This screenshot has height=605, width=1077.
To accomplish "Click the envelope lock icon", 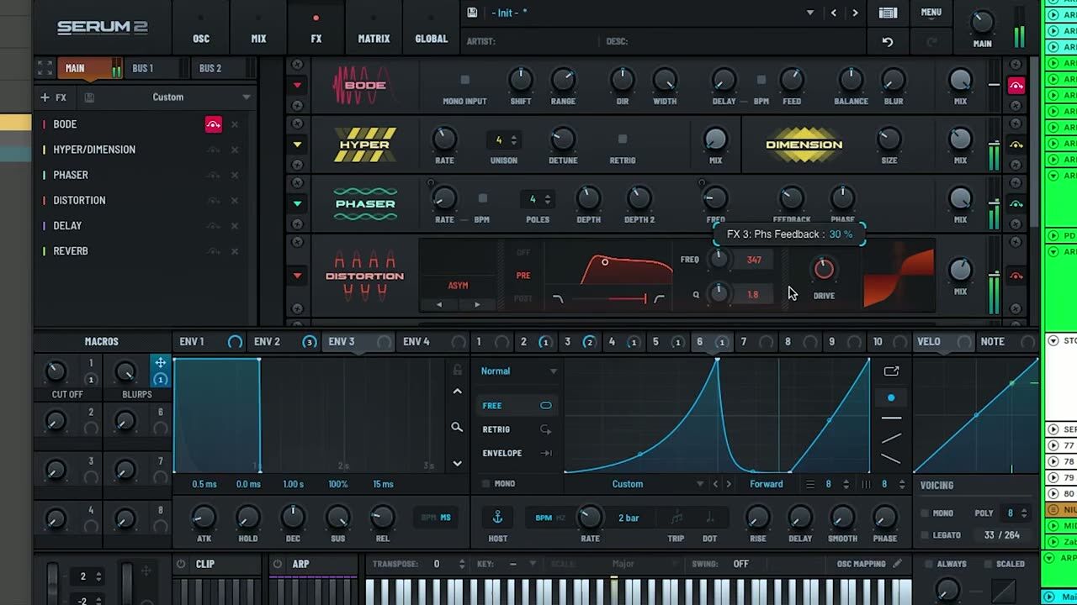I will [x=457, y=370].
